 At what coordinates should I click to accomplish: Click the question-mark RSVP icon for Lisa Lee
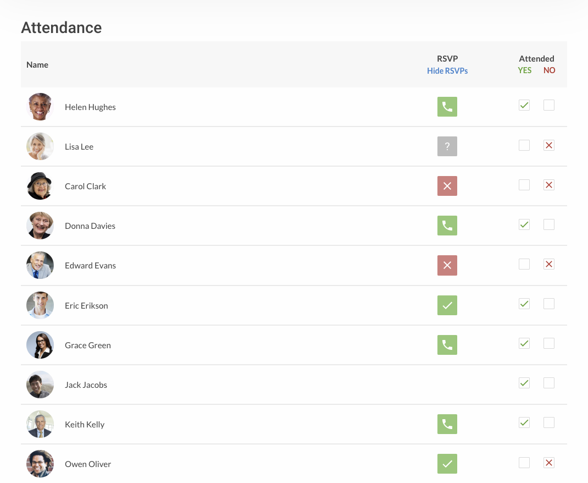[x=447, y=146]
